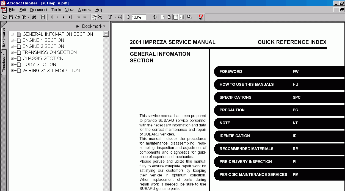
Task: Go to Previous Page arrow
Action: [57, 17]
